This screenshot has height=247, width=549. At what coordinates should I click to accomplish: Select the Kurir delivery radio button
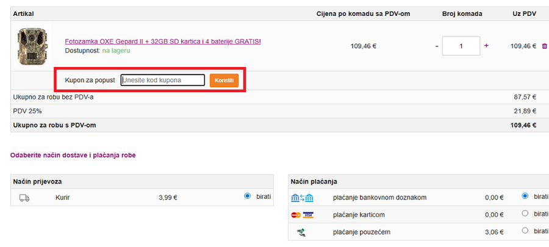coord(247,196)
